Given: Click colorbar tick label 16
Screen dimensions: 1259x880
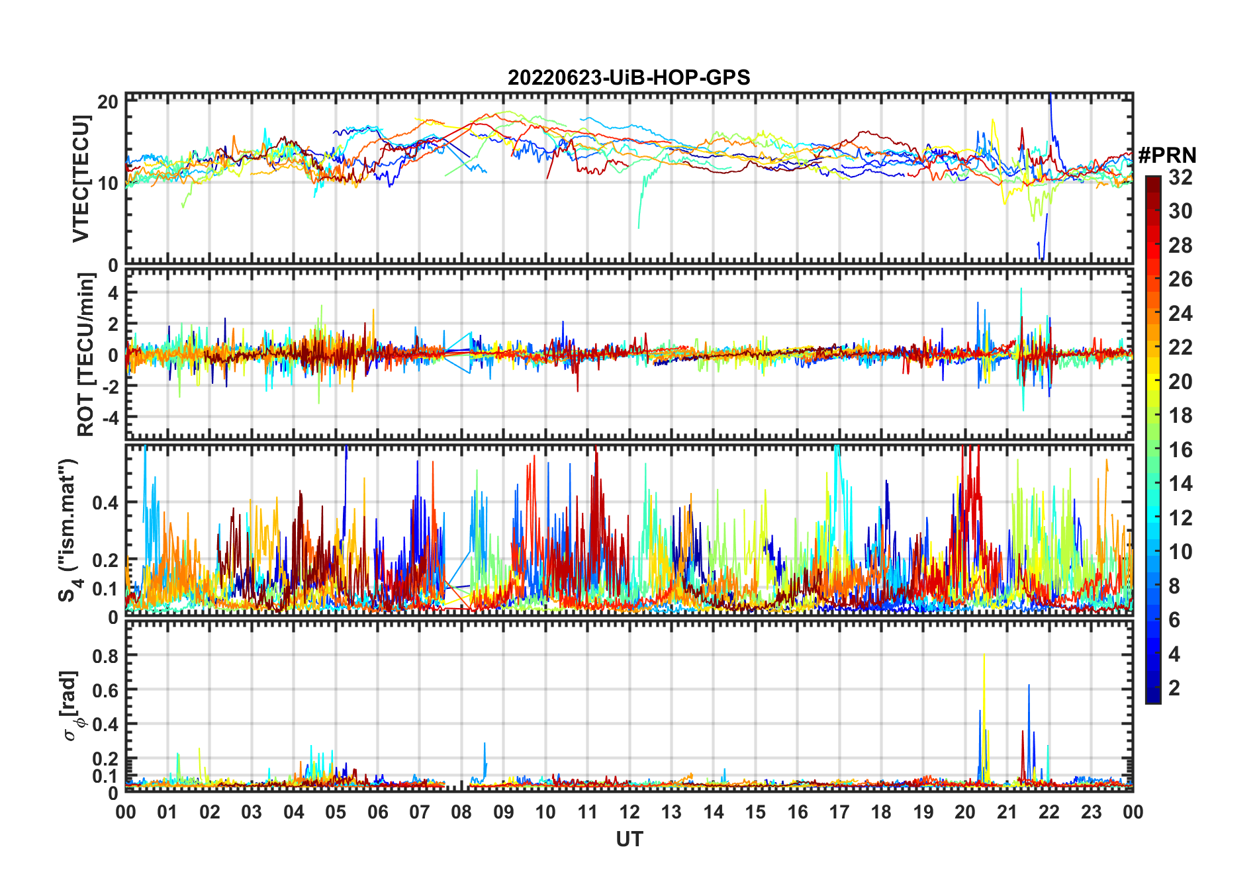Looking at the screenshot, I should coord(1180,450).
